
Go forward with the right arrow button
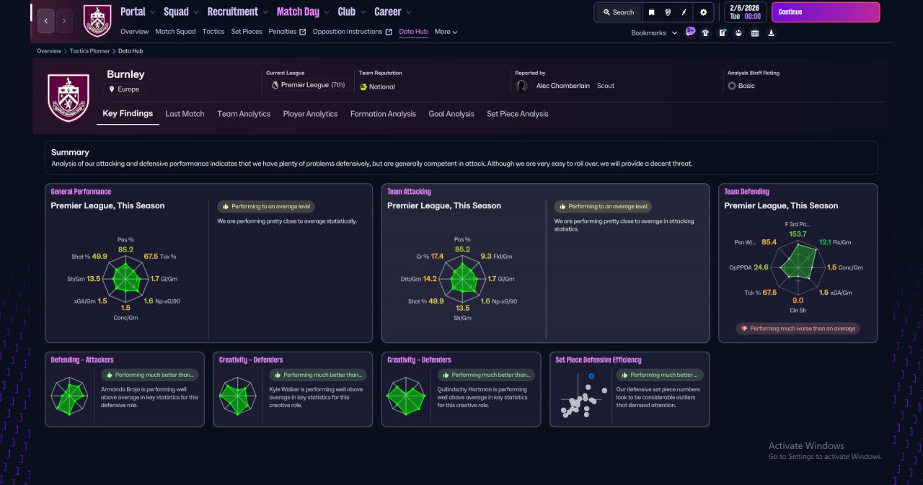coord(64,21)
